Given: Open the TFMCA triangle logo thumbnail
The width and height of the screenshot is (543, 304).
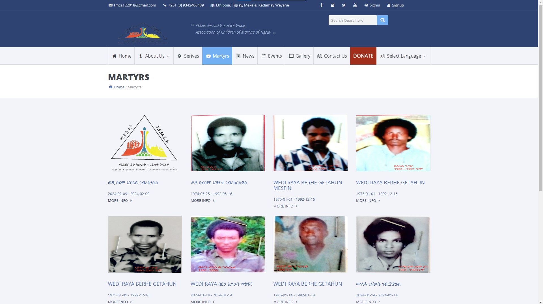Looking at the screenshot, I should tap(145, 143).
